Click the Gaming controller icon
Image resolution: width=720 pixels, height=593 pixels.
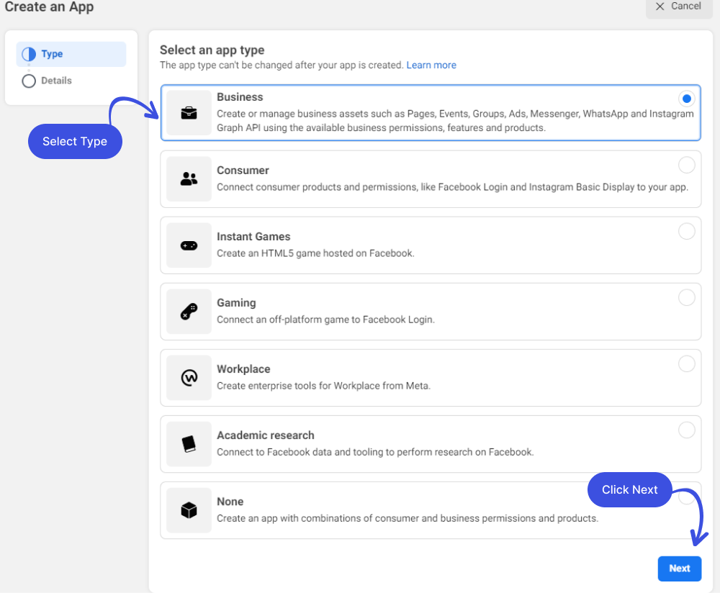(x=189, y=312)
